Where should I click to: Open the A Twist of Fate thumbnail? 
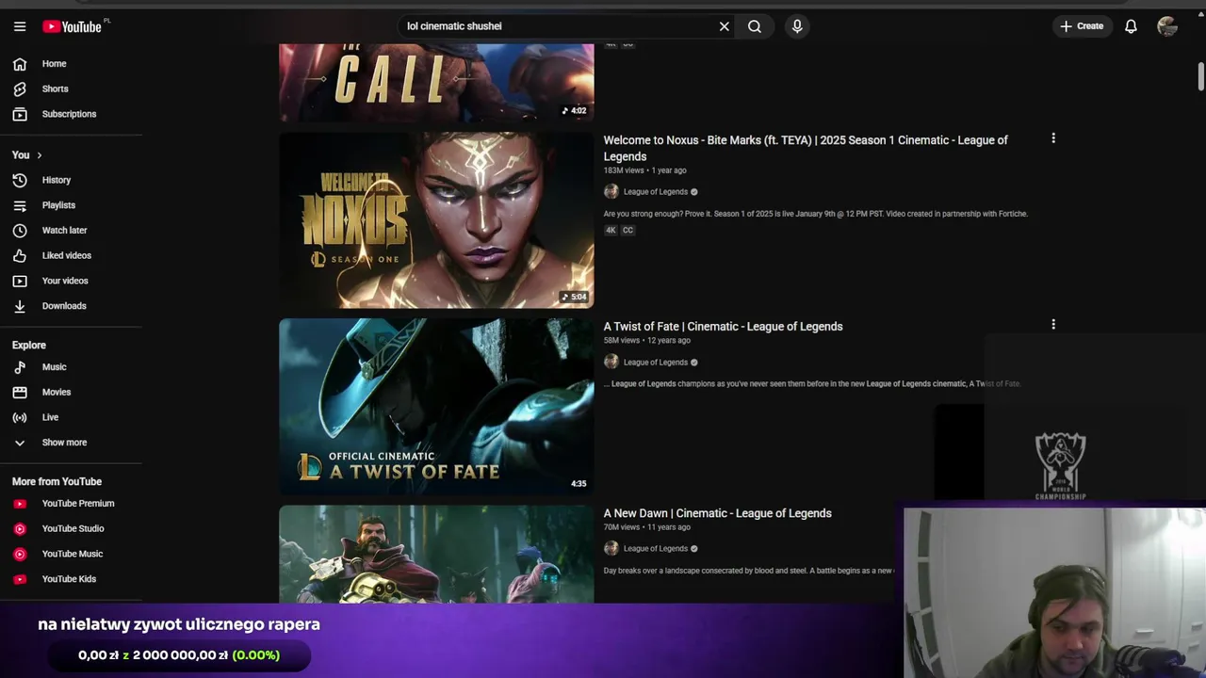436,407
